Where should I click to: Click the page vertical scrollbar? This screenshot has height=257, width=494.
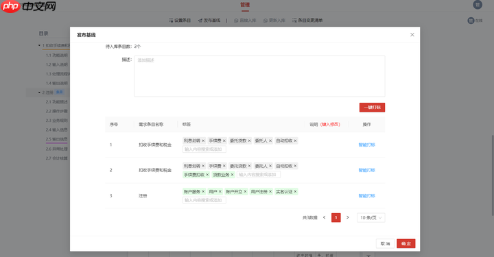pyautogui.click(x=493, y=175)
